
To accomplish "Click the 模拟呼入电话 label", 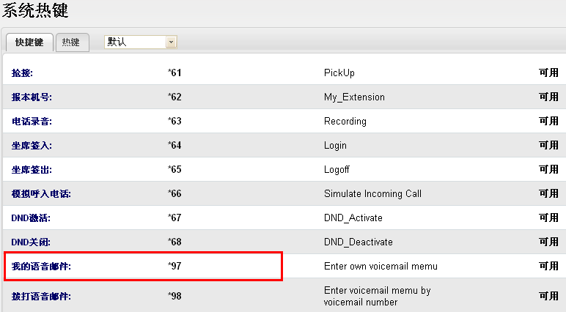I will (41, 194).
